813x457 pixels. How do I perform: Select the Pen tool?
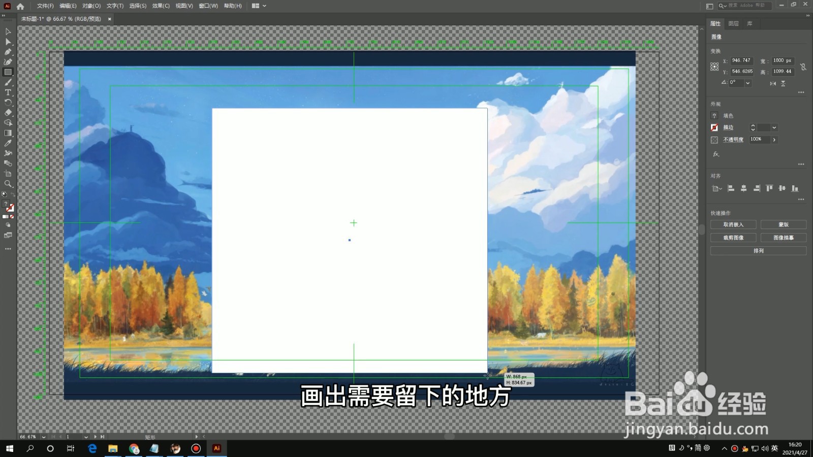pos(8,52)
